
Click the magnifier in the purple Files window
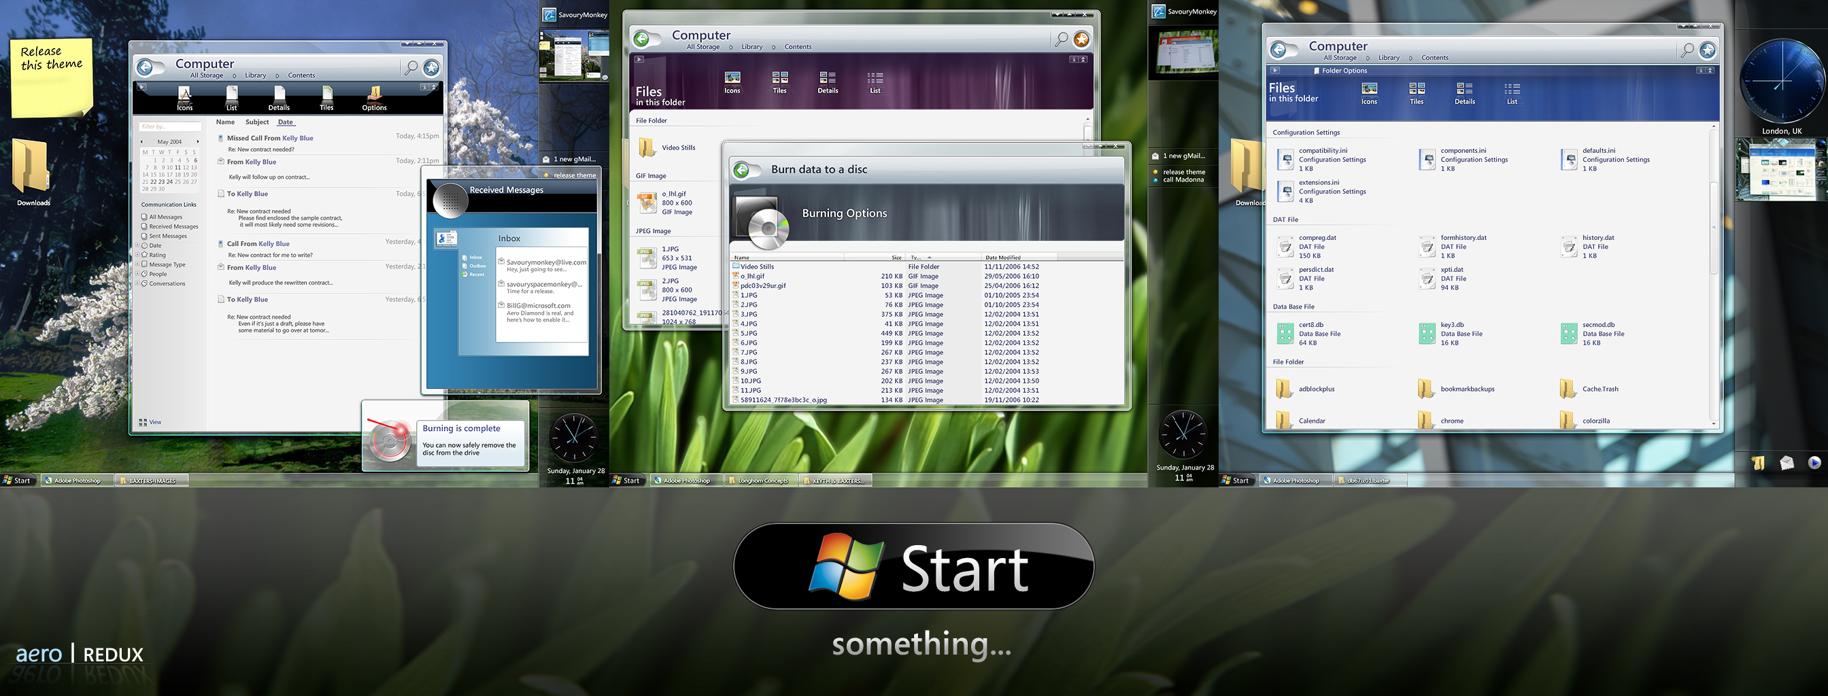(x=1061, y=39)
